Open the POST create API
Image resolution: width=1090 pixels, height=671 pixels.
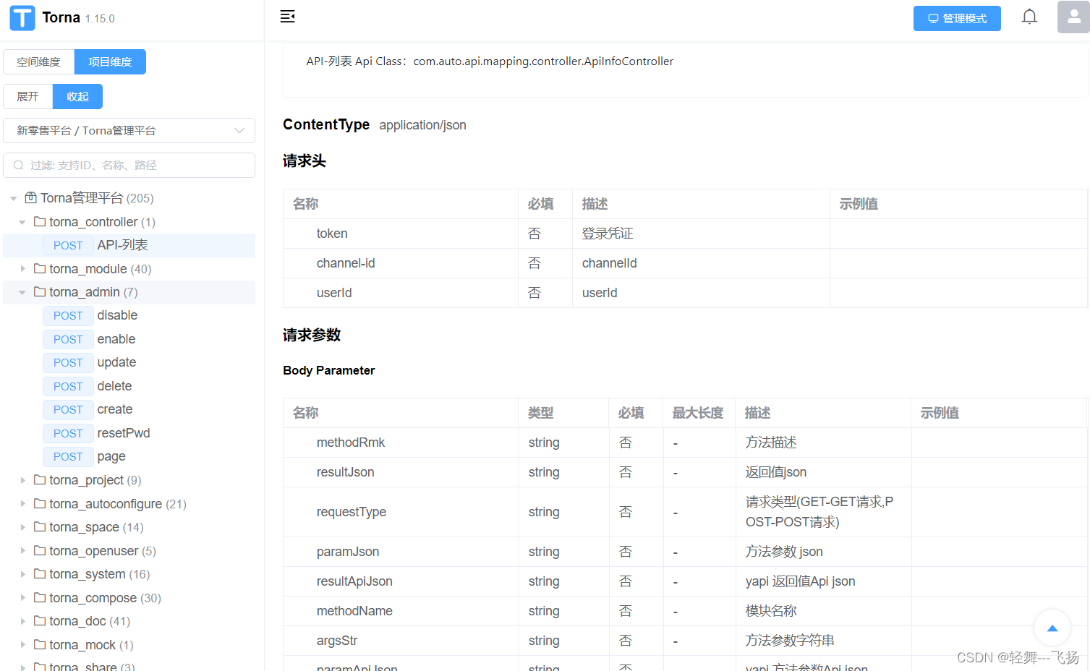click(x=129, y=409)
